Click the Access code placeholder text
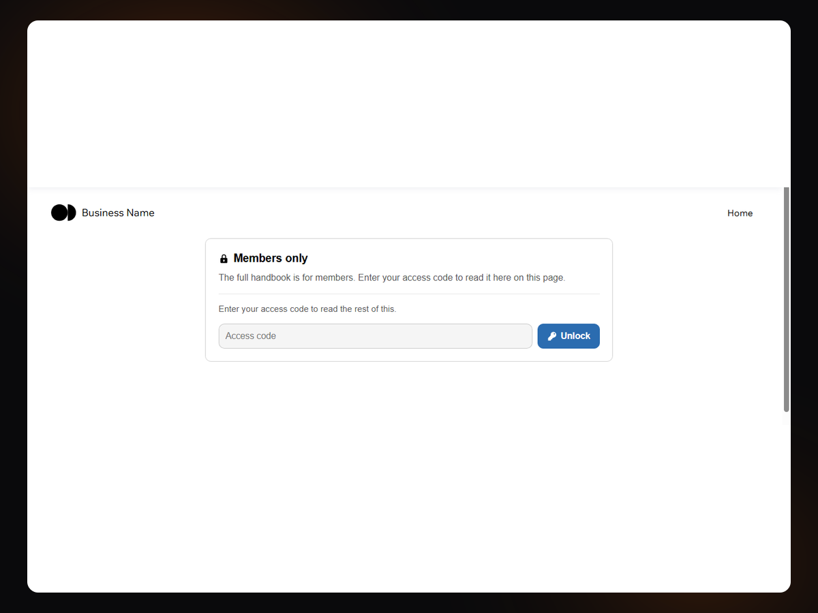The height and width of the screenshot is (613, 818). (x=251, y=336)
